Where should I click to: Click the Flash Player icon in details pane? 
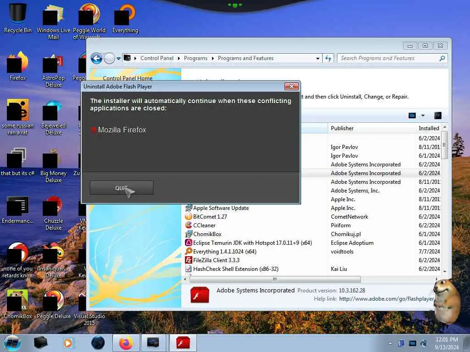pos(200,295)
